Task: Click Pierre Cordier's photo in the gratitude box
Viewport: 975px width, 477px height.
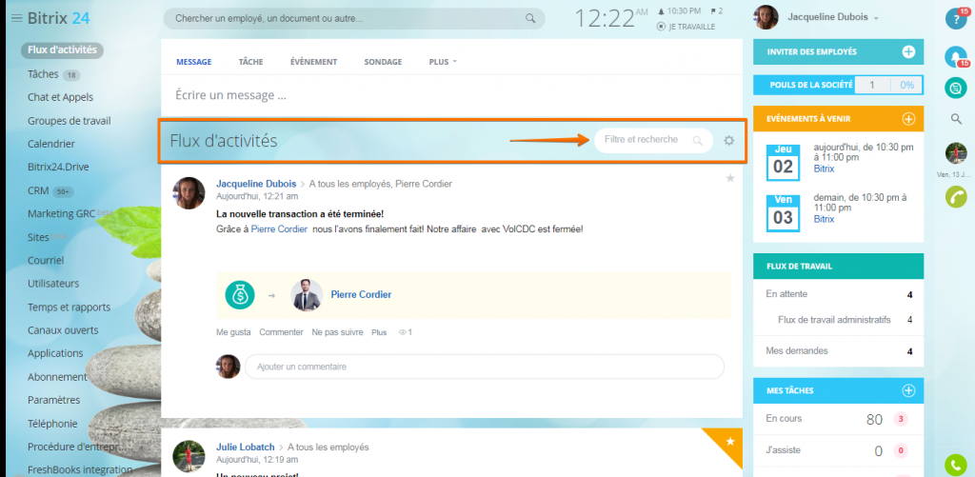Action: 307,295
